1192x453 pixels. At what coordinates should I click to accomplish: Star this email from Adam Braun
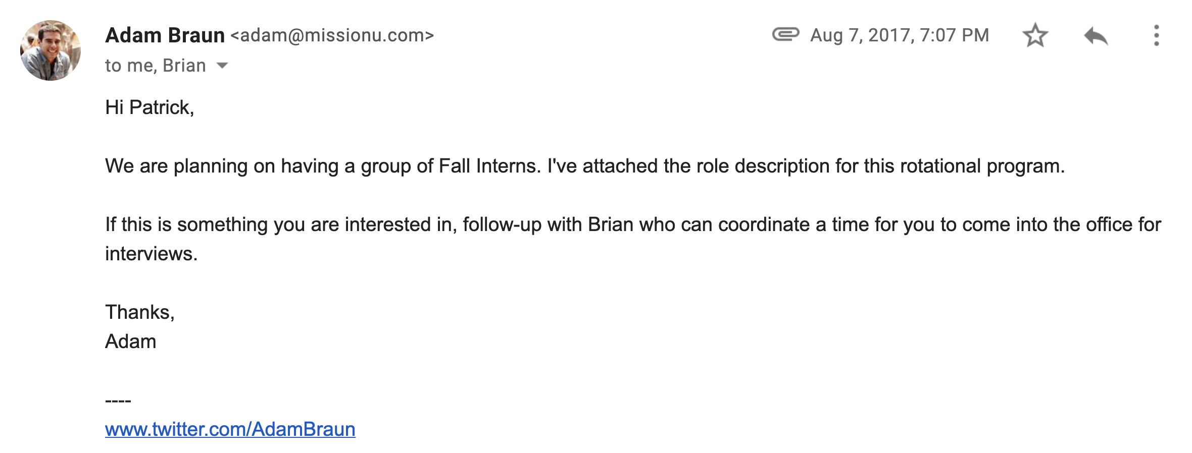pos(1035,35)
